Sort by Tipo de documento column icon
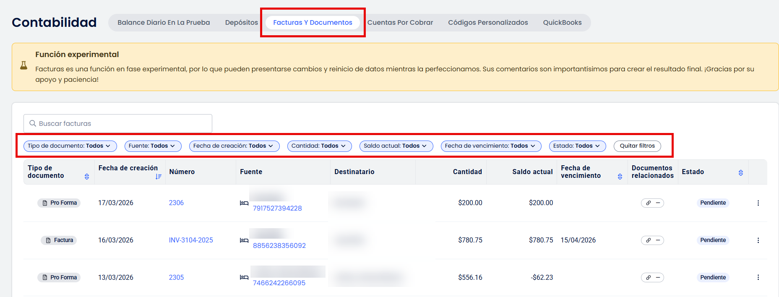The height and width of the screenshot is (297, 779). (x=87, y=177)
